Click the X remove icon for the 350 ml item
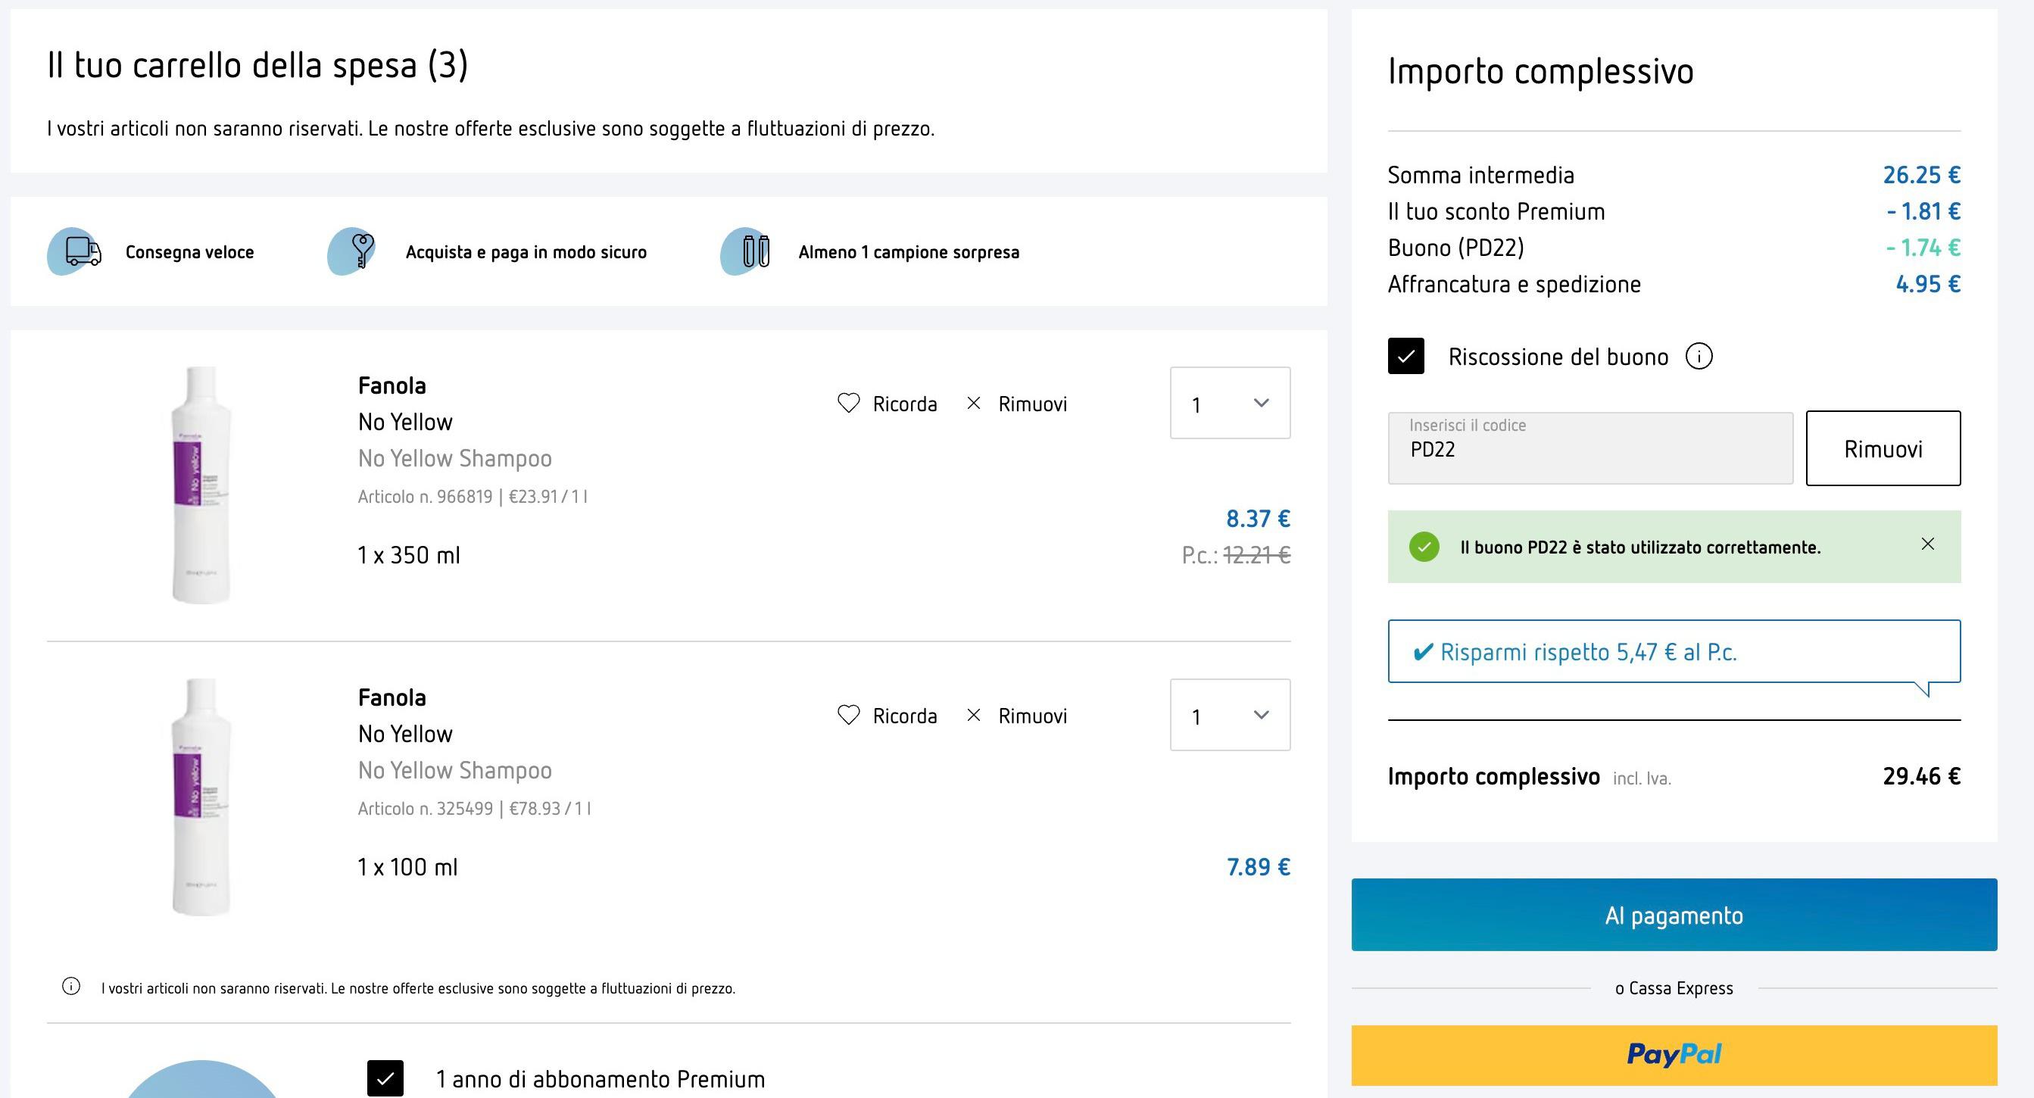The height and width of the screenshot is (1098, 2034). (974, 404)
